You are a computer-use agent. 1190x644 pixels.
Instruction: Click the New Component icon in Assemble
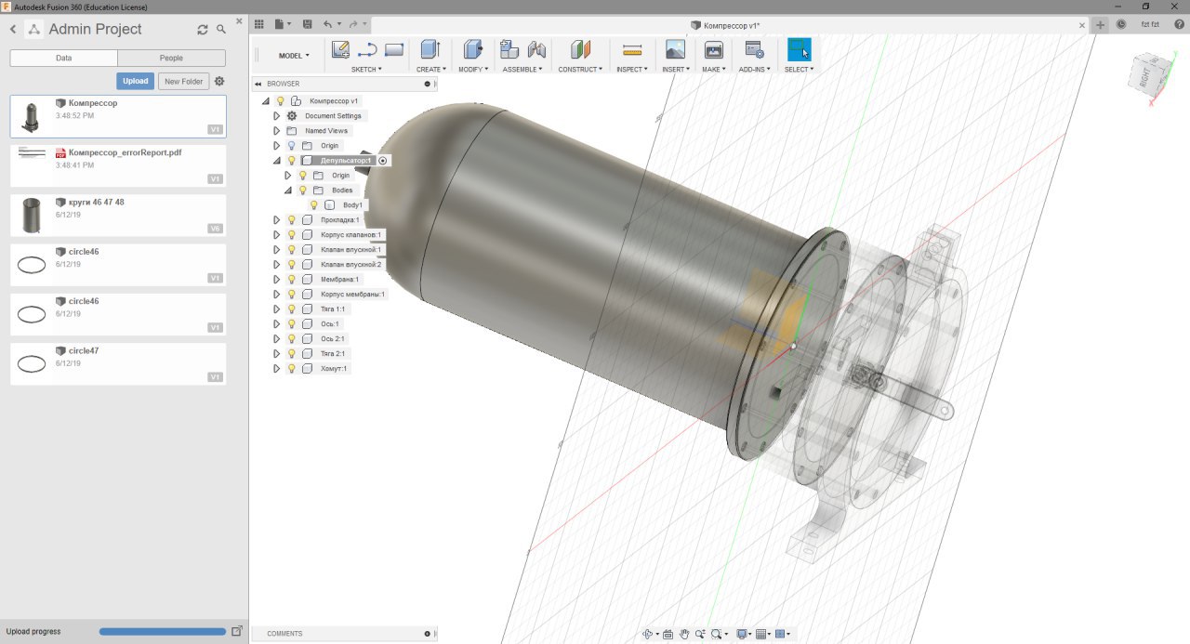[509, 49]
